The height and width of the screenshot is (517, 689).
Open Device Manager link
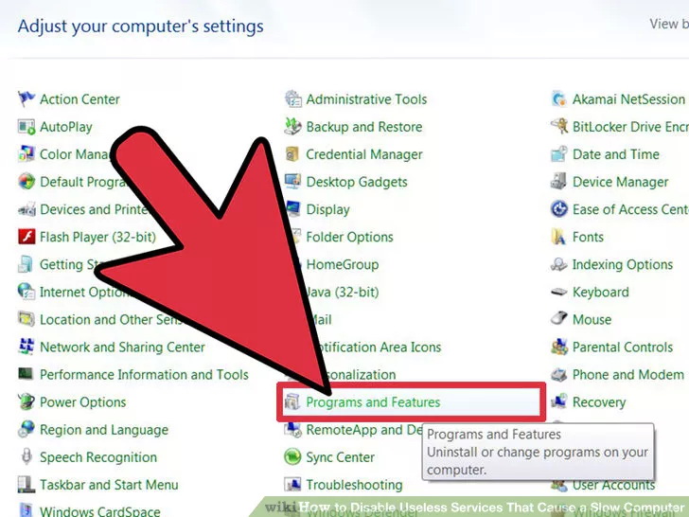coord(621,182)
